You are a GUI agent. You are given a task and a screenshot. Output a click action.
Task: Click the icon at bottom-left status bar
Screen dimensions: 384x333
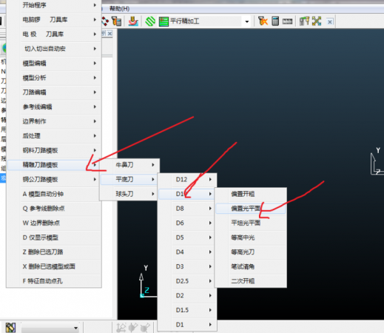click(x=10, y=328)
